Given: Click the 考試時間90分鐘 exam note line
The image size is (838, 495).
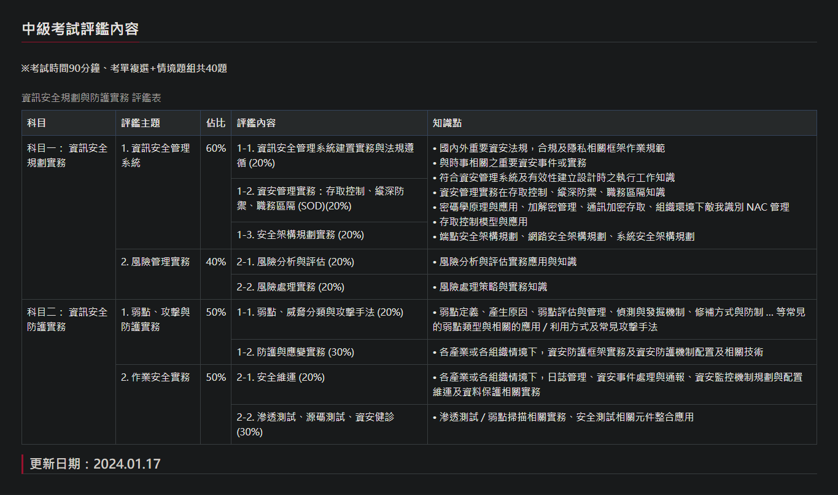Looking at the screenshot, I should click(x=124, y=68).
